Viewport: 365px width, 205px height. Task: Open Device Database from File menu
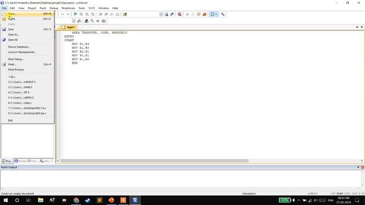pyautogui.click(x=27, y=47)
